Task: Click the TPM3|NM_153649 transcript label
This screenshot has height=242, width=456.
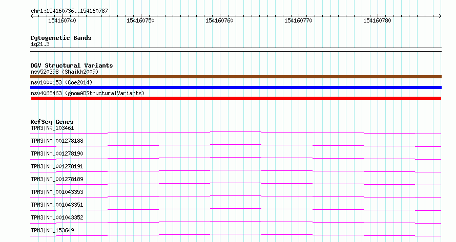Action: coord(52,230)
